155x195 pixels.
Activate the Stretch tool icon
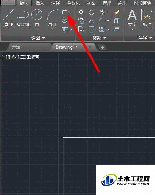click(81, 29)
